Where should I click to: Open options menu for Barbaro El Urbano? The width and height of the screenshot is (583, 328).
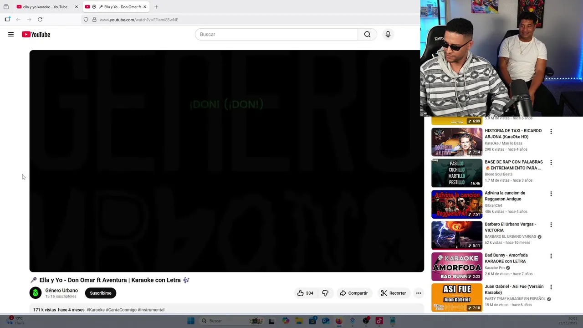[x=551, y=225]
